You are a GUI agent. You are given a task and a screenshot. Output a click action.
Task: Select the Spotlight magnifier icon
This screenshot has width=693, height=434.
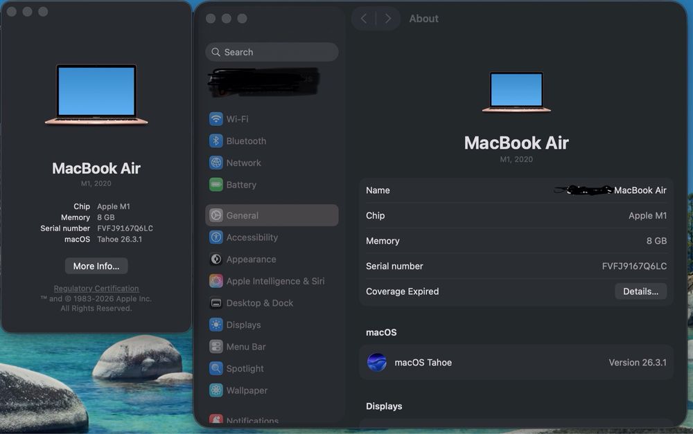(x=216, y=368)
